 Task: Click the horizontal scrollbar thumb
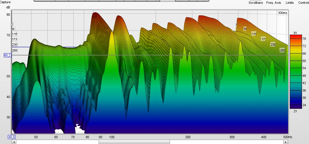point(134,142)
